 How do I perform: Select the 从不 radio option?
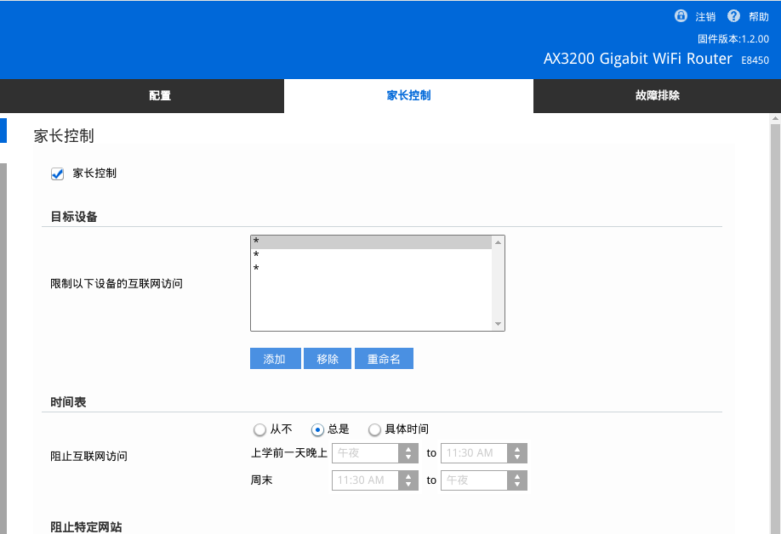coord(259,429)
